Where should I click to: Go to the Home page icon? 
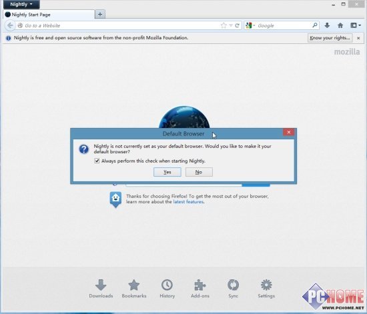[340, 25]
